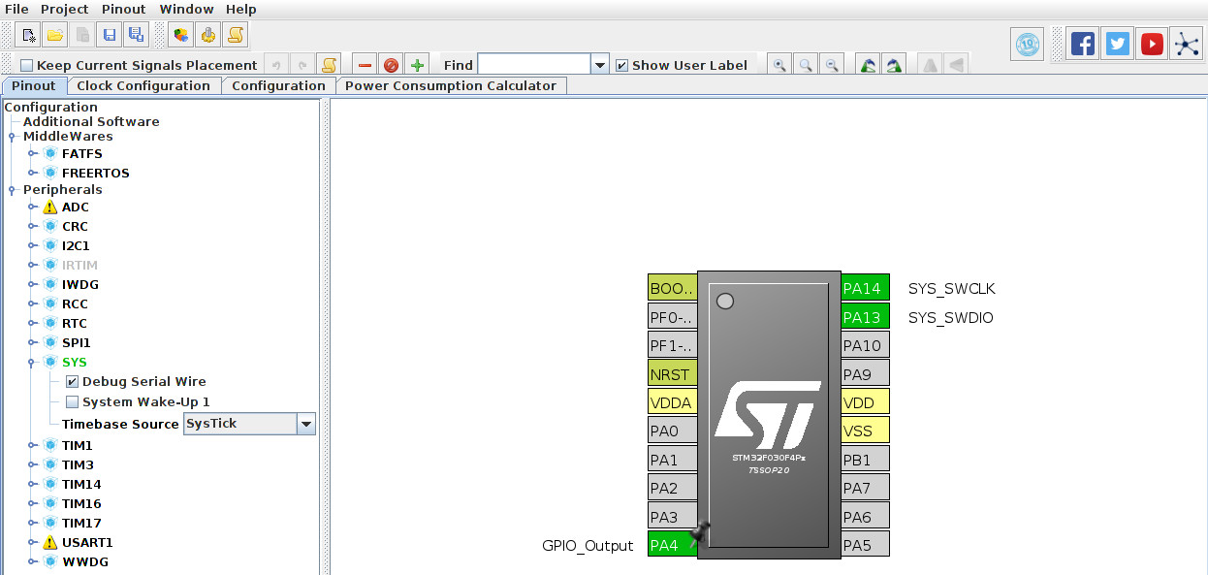Click the Undo arrow icon
The height and width of the screenshot is (575, 1208).
tap(276, 66)
